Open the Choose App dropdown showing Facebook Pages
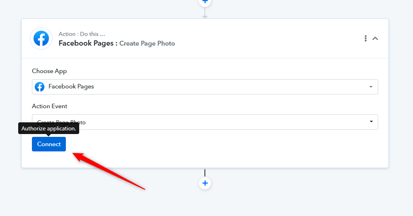Image resolution: width=413 pixels, height=216 pixels. pos(205,86)
